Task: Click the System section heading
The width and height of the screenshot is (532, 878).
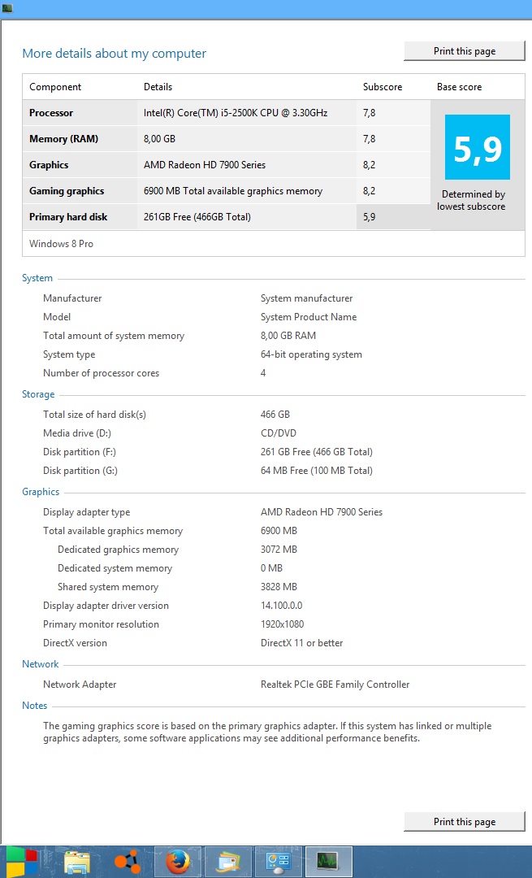Action: click(37, 278)
